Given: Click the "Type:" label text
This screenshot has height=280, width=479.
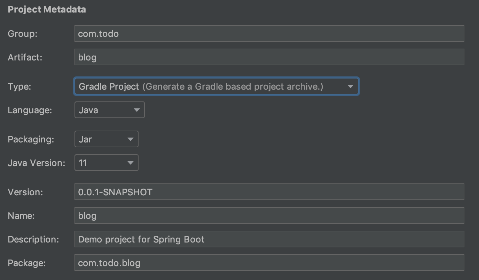Looking at the screenshot, I should (19, 87).
